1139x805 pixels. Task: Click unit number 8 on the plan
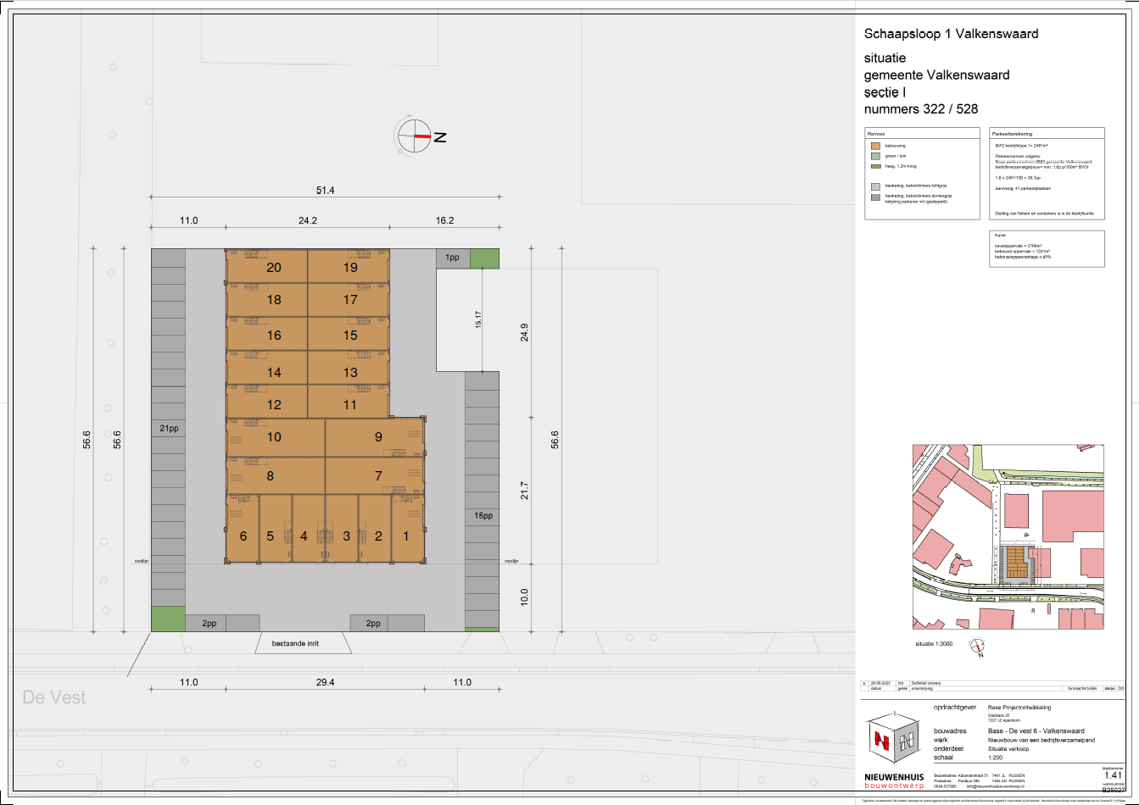(x=270, y=476)
